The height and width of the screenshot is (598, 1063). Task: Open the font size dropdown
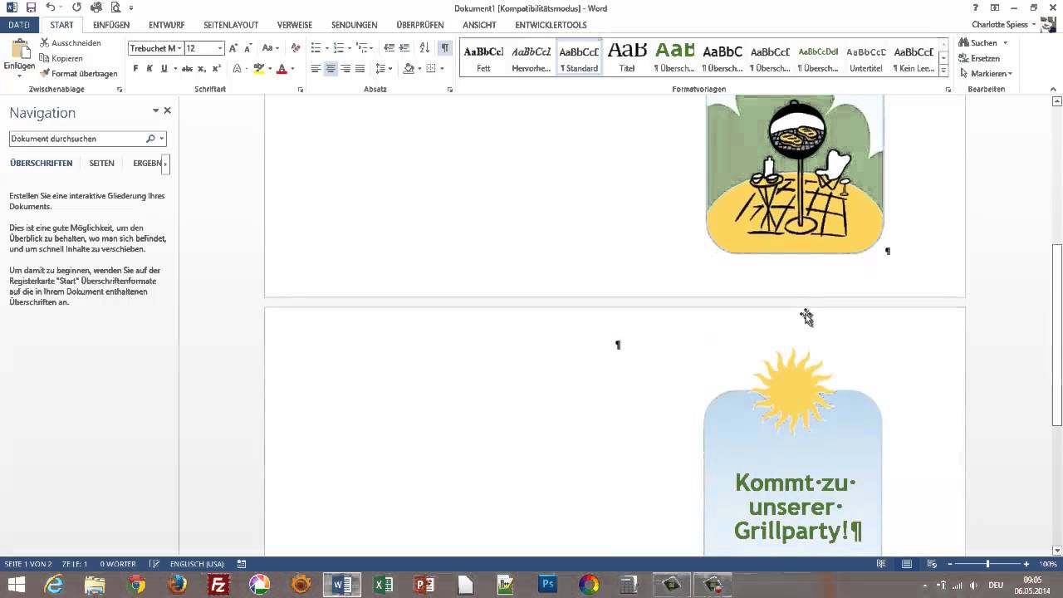(x=220, y=48)
